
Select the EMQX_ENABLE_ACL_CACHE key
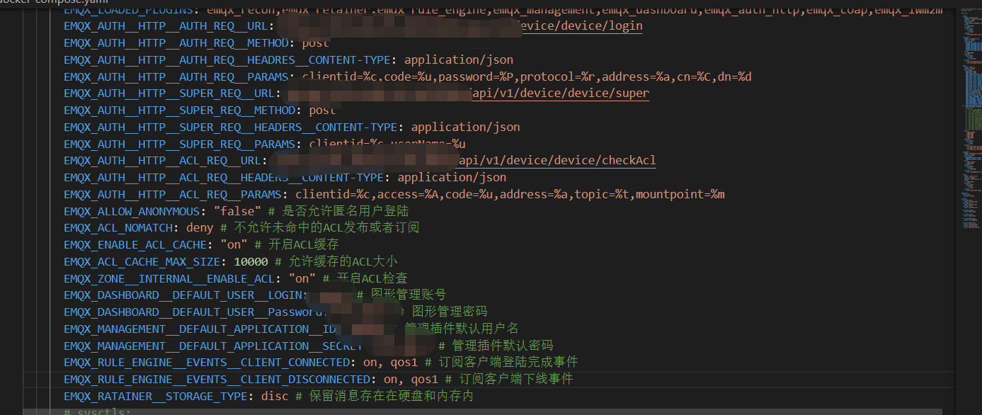click(135, 245)
